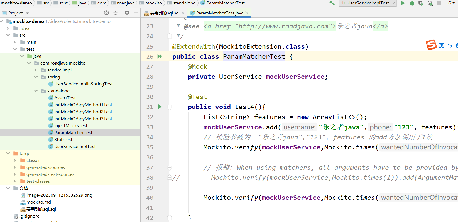Click mockito-demo in the breadcrumb bar
Image resolution: width=458 pixels, height=222 pixels.
click(x=16, y=3)
